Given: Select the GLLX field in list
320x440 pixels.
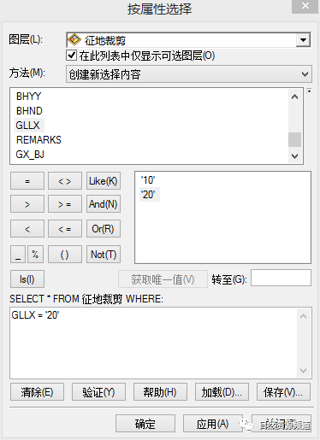Looking at the screenshot, I should [27, 126].
